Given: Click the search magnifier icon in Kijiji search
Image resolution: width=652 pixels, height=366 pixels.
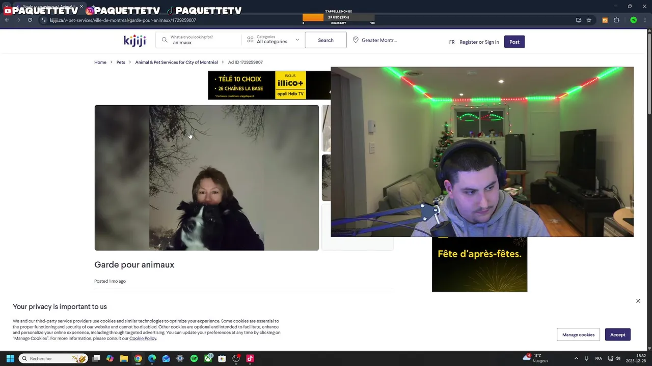Looking at the screenshot, I should (165, 40).
